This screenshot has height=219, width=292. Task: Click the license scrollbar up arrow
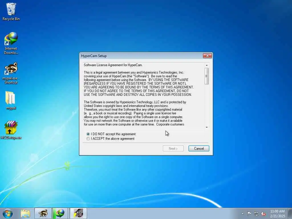[206, 65]
